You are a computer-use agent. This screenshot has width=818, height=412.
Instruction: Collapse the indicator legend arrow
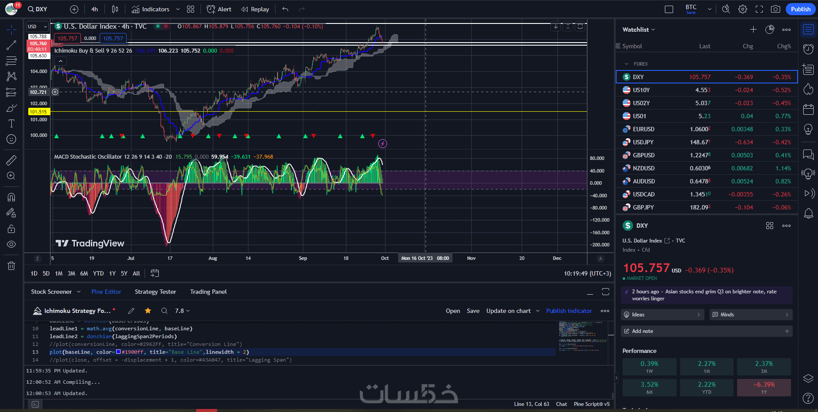pyautogui.click(x=60, y=61)
